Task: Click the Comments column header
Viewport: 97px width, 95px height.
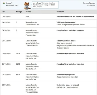Action: pyautogui.click(x=60, y=12)
